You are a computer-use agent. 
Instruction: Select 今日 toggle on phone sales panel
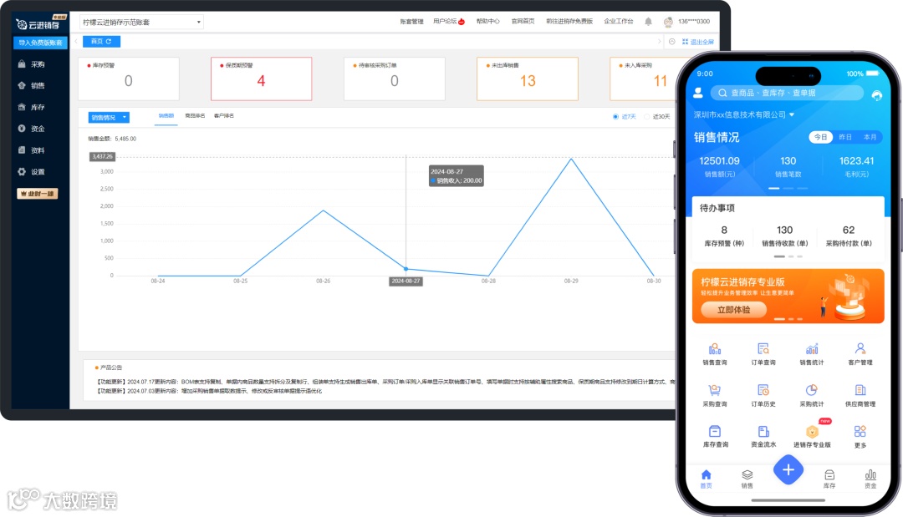tap(821, 137)
